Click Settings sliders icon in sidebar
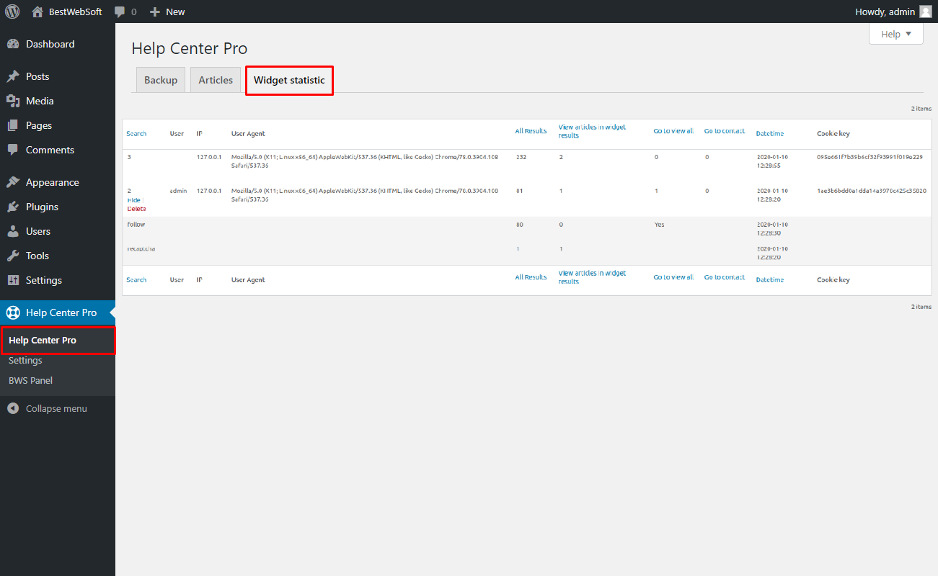 pyautogui.click(x=13, y=280)
